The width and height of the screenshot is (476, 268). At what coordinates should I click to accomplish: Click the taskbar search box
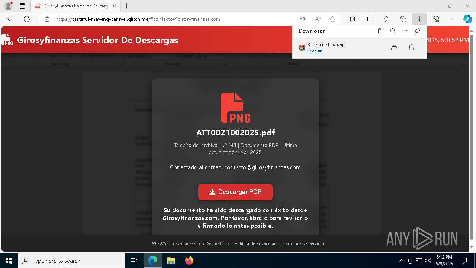pos(71,261)
